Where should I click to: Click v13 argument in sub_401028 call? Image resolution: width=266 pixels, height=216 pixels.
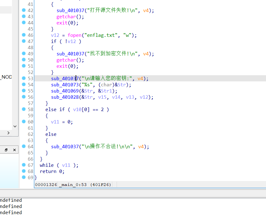click(130, 97)
